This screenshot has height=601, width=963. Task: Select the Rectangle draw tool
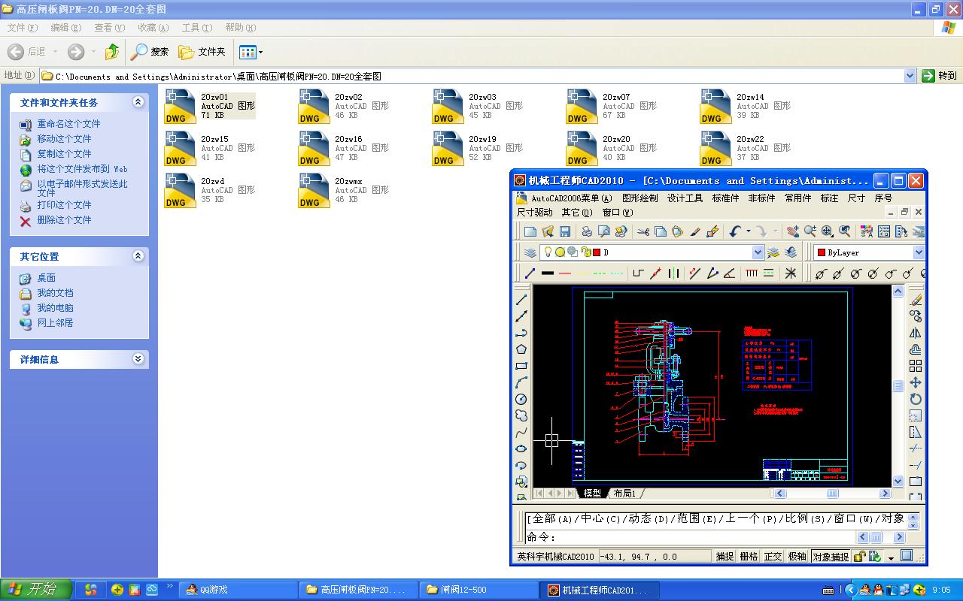pyautogui.click(x=521, y=366)
